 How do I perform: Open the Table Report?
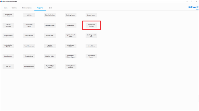tap(71, 25)
